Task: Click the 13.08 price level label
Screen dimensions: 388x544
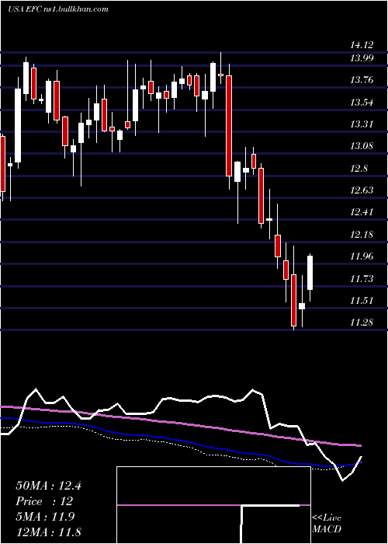Action: [x=362, y=146]
